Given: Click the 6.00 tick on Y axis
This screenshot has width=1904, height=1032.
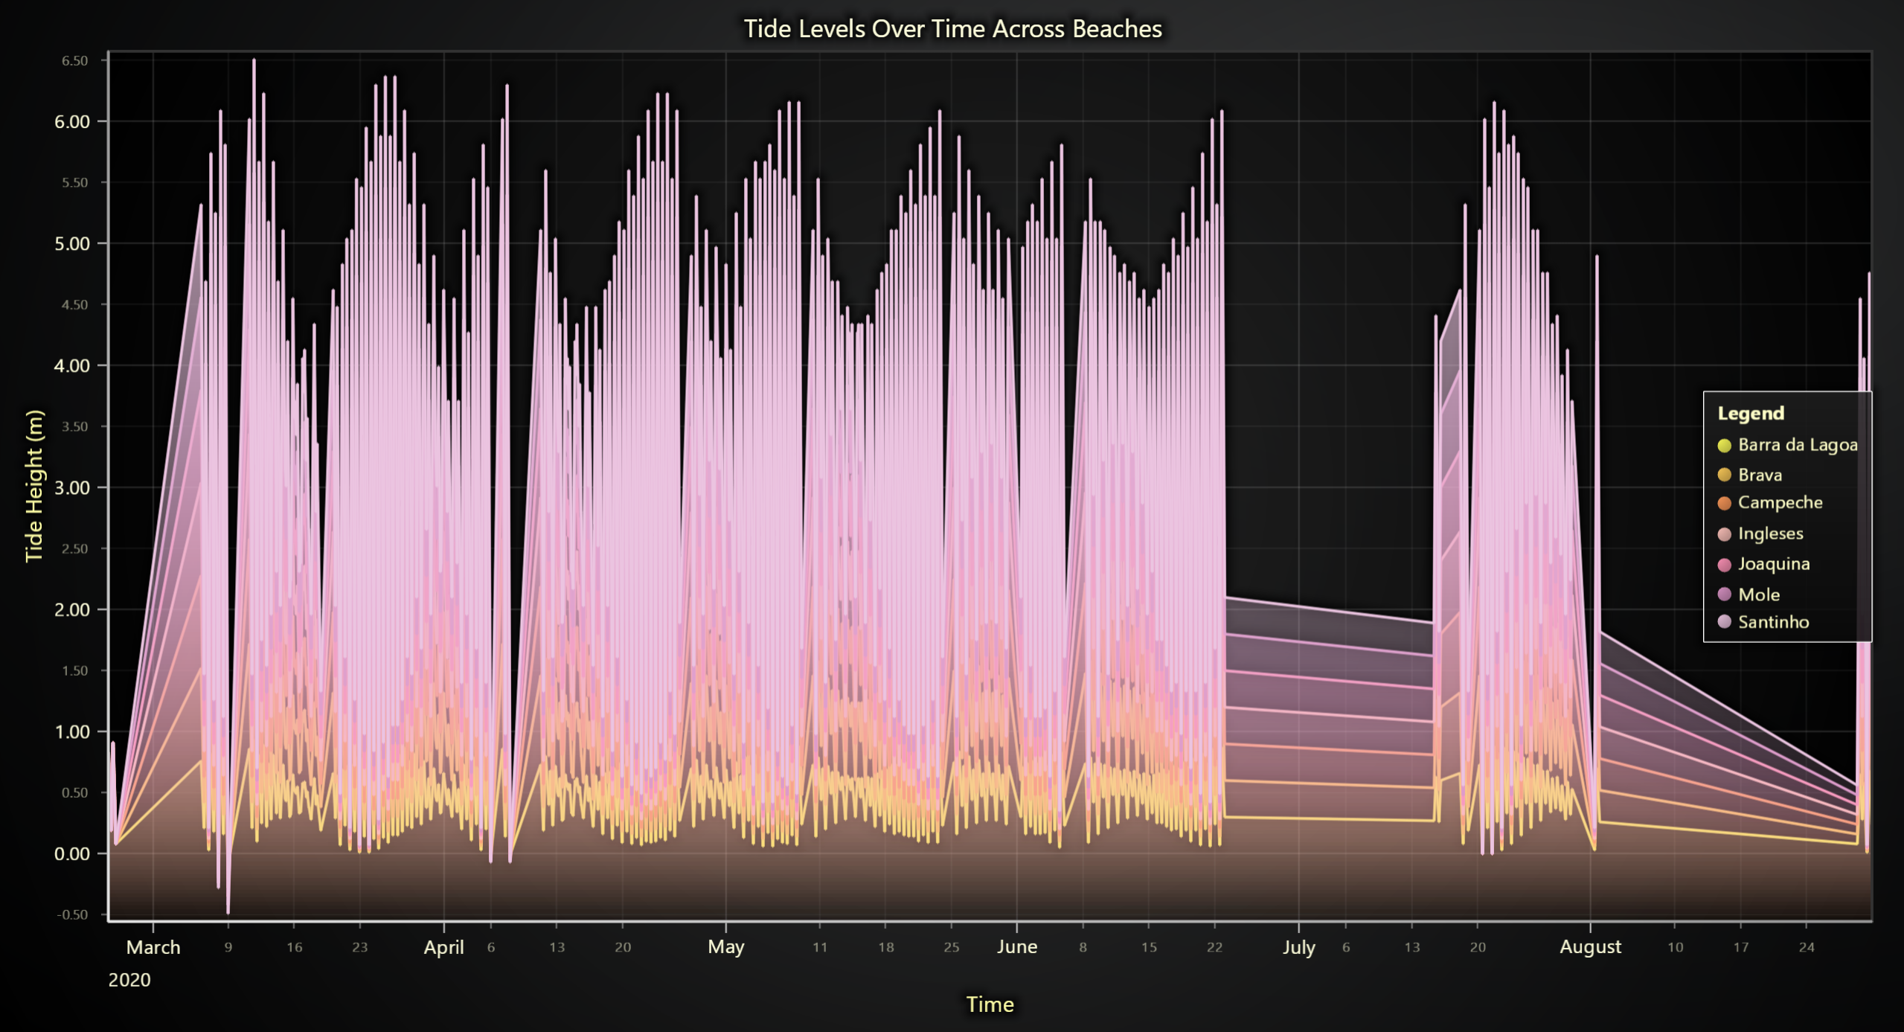Looking at the screenshot, I should tap(72, 122).
